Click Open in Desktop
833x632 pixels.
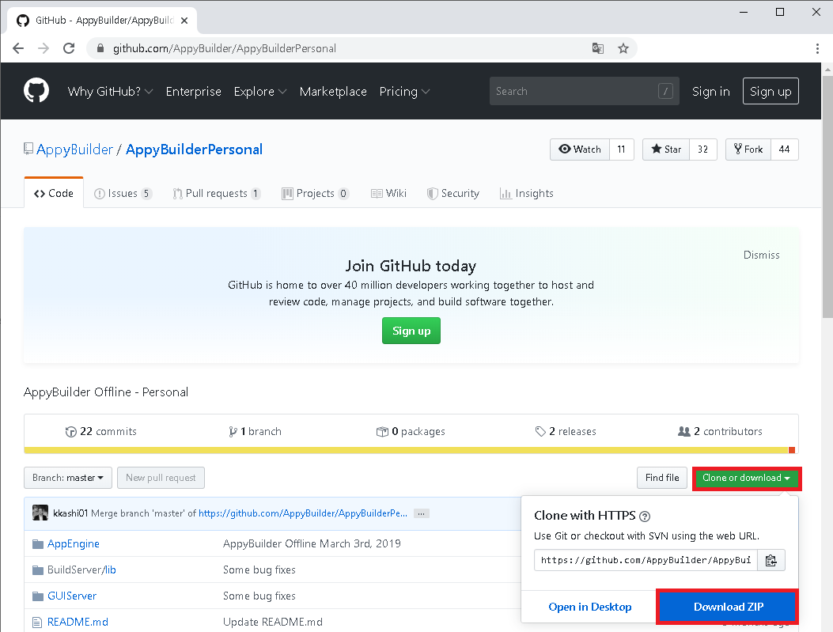(589, 607)
